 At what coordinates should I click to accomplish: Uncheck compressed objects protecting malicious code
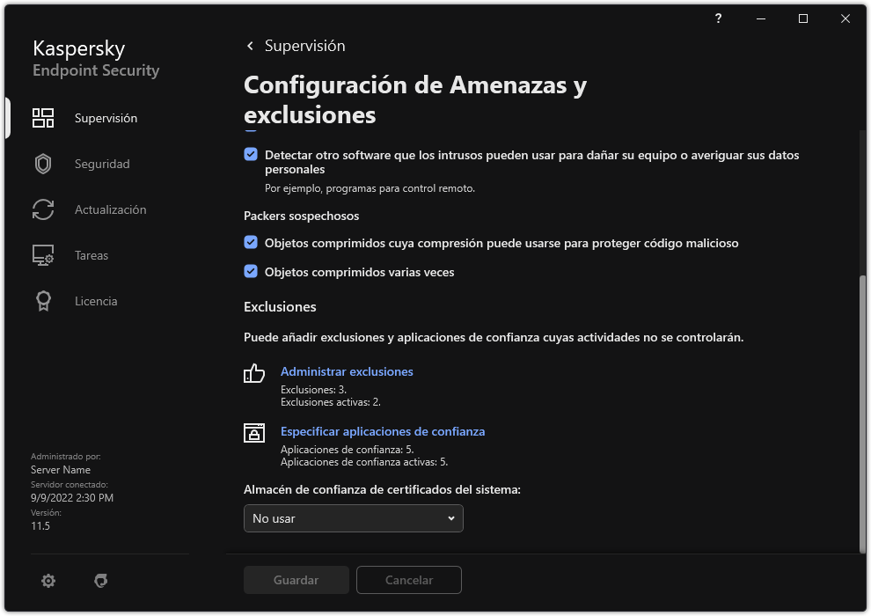251,242
